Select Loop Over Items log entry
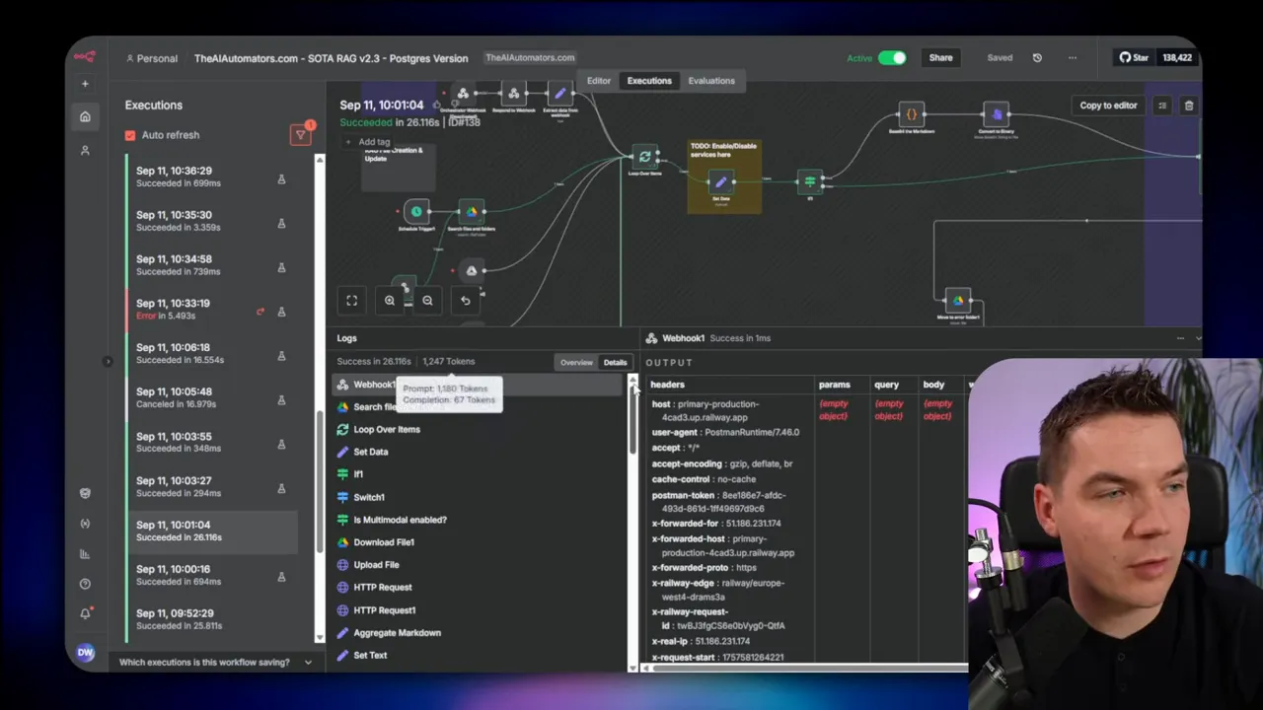 (x=479, y=429)
